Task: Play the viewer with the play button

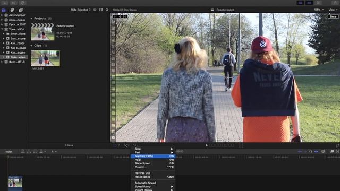Action: 207,145
